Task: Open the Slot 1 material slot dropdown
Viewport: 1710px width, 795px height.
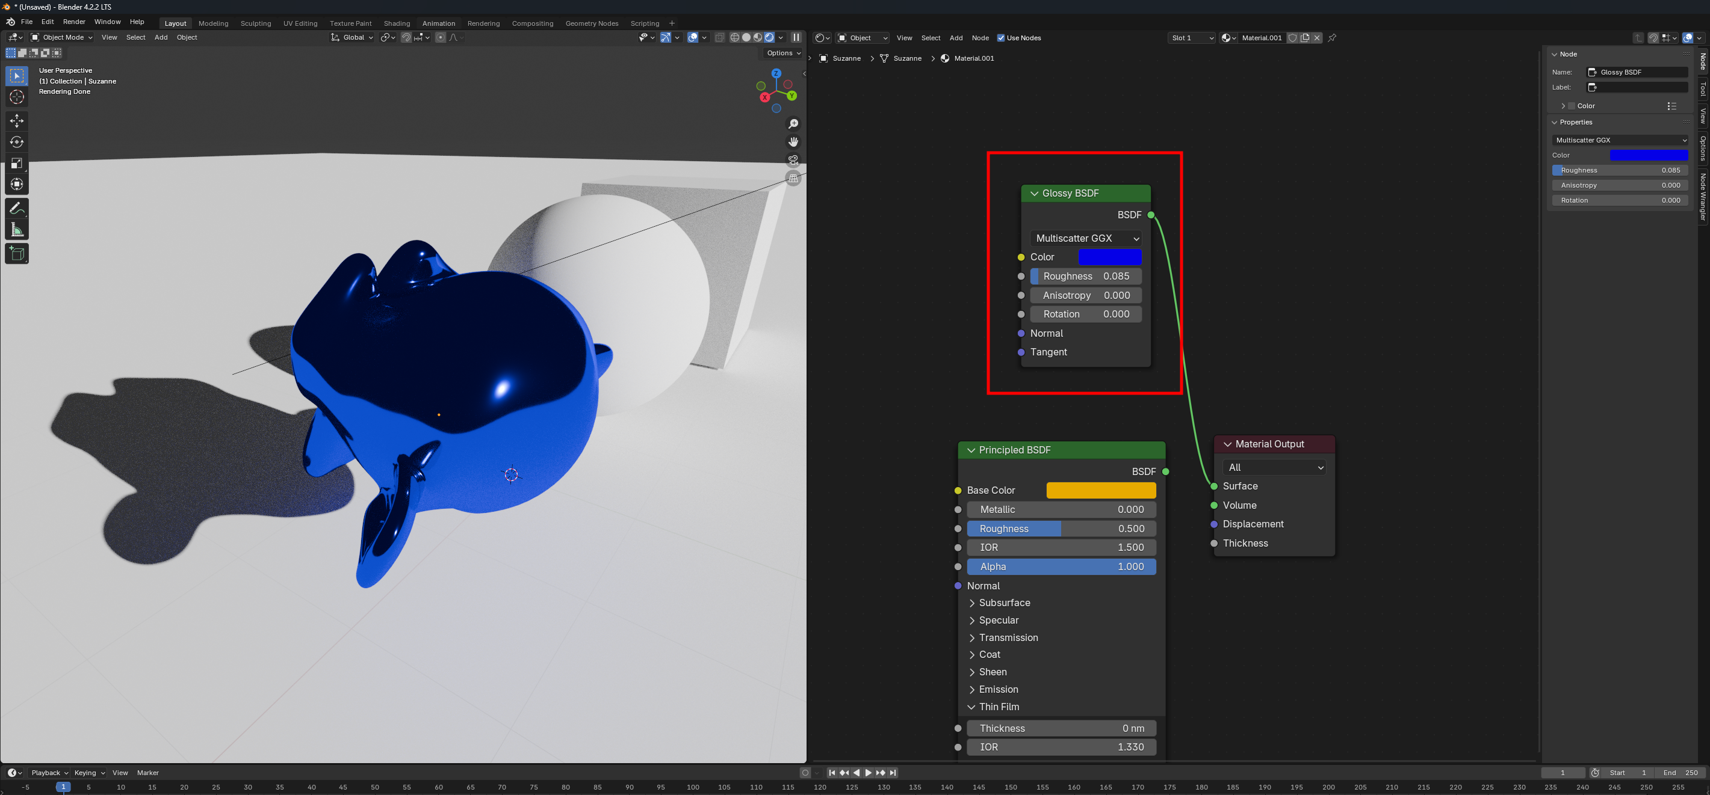Action: (1192, 38)
